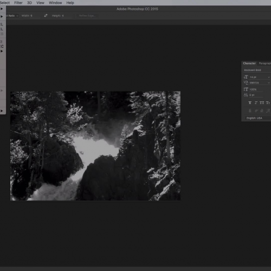Edit the 100% vertical scale field
The width and height of the screenshot is (271, 271).
(x=256, y=89)
